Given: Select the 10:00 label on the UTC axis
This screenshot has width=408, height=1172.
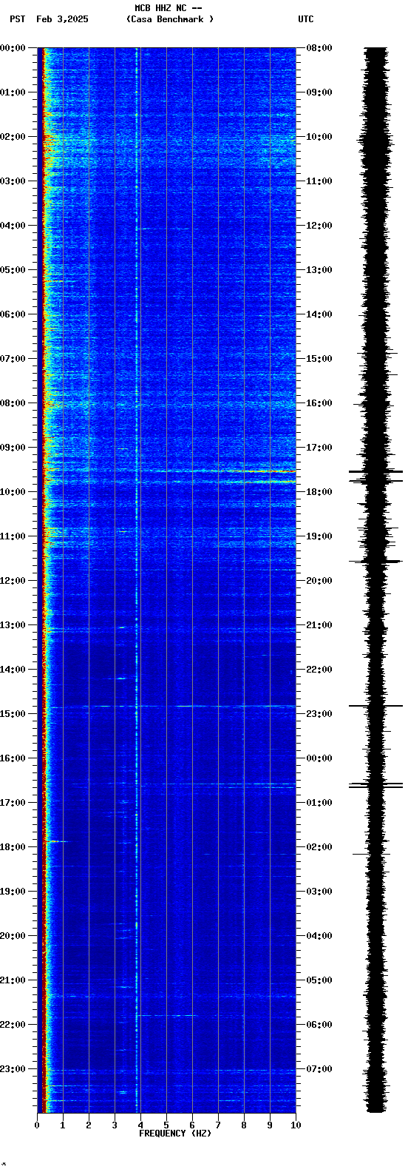Looking at the screenshot, I should [319, 137].
